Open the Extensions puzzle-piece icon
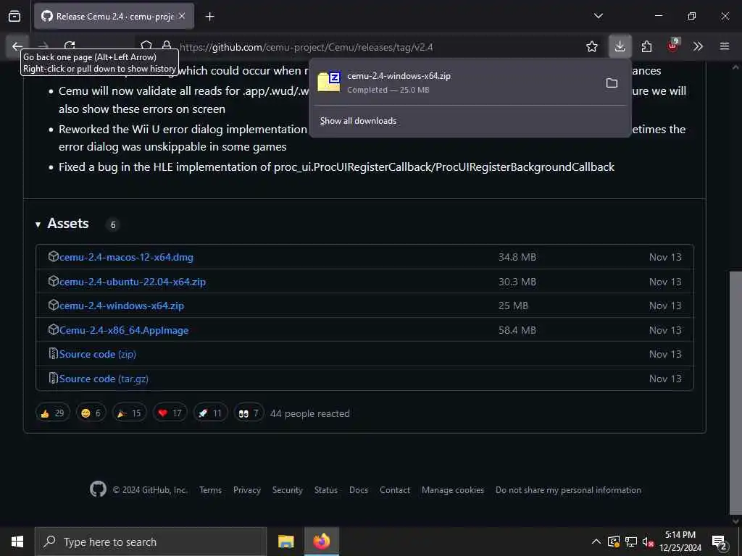 coord(646,46)
